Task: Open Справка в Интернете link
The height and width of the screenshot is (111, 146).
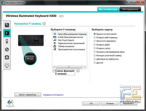Action: coord(53,95)
